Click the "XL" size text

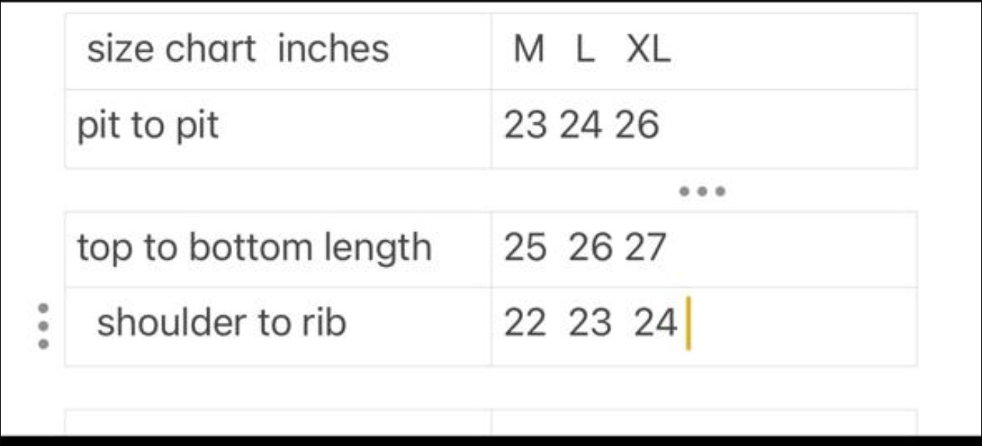tap(649, 51)
